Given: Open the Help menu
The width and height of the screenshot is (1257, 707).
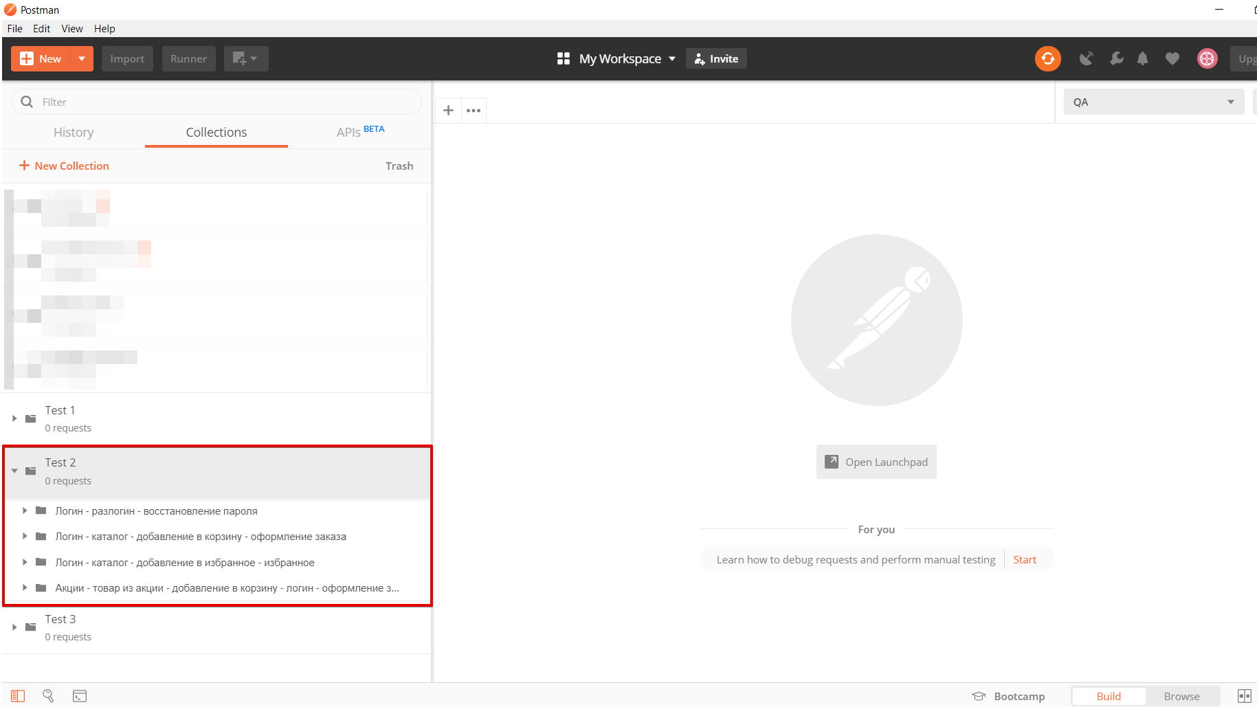Looking at the screenshot, I should pos(104,28).
